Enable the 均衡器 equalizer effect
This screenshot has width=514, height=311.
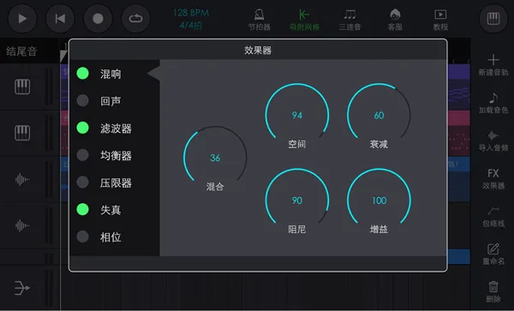82,155
